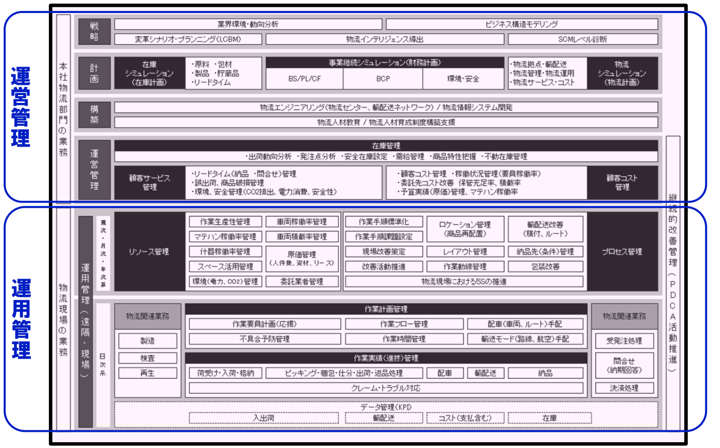Click ピッキング・梱包・仕分・出荷・返品処理 box
The image size is (720, 448).
[344, 373]
